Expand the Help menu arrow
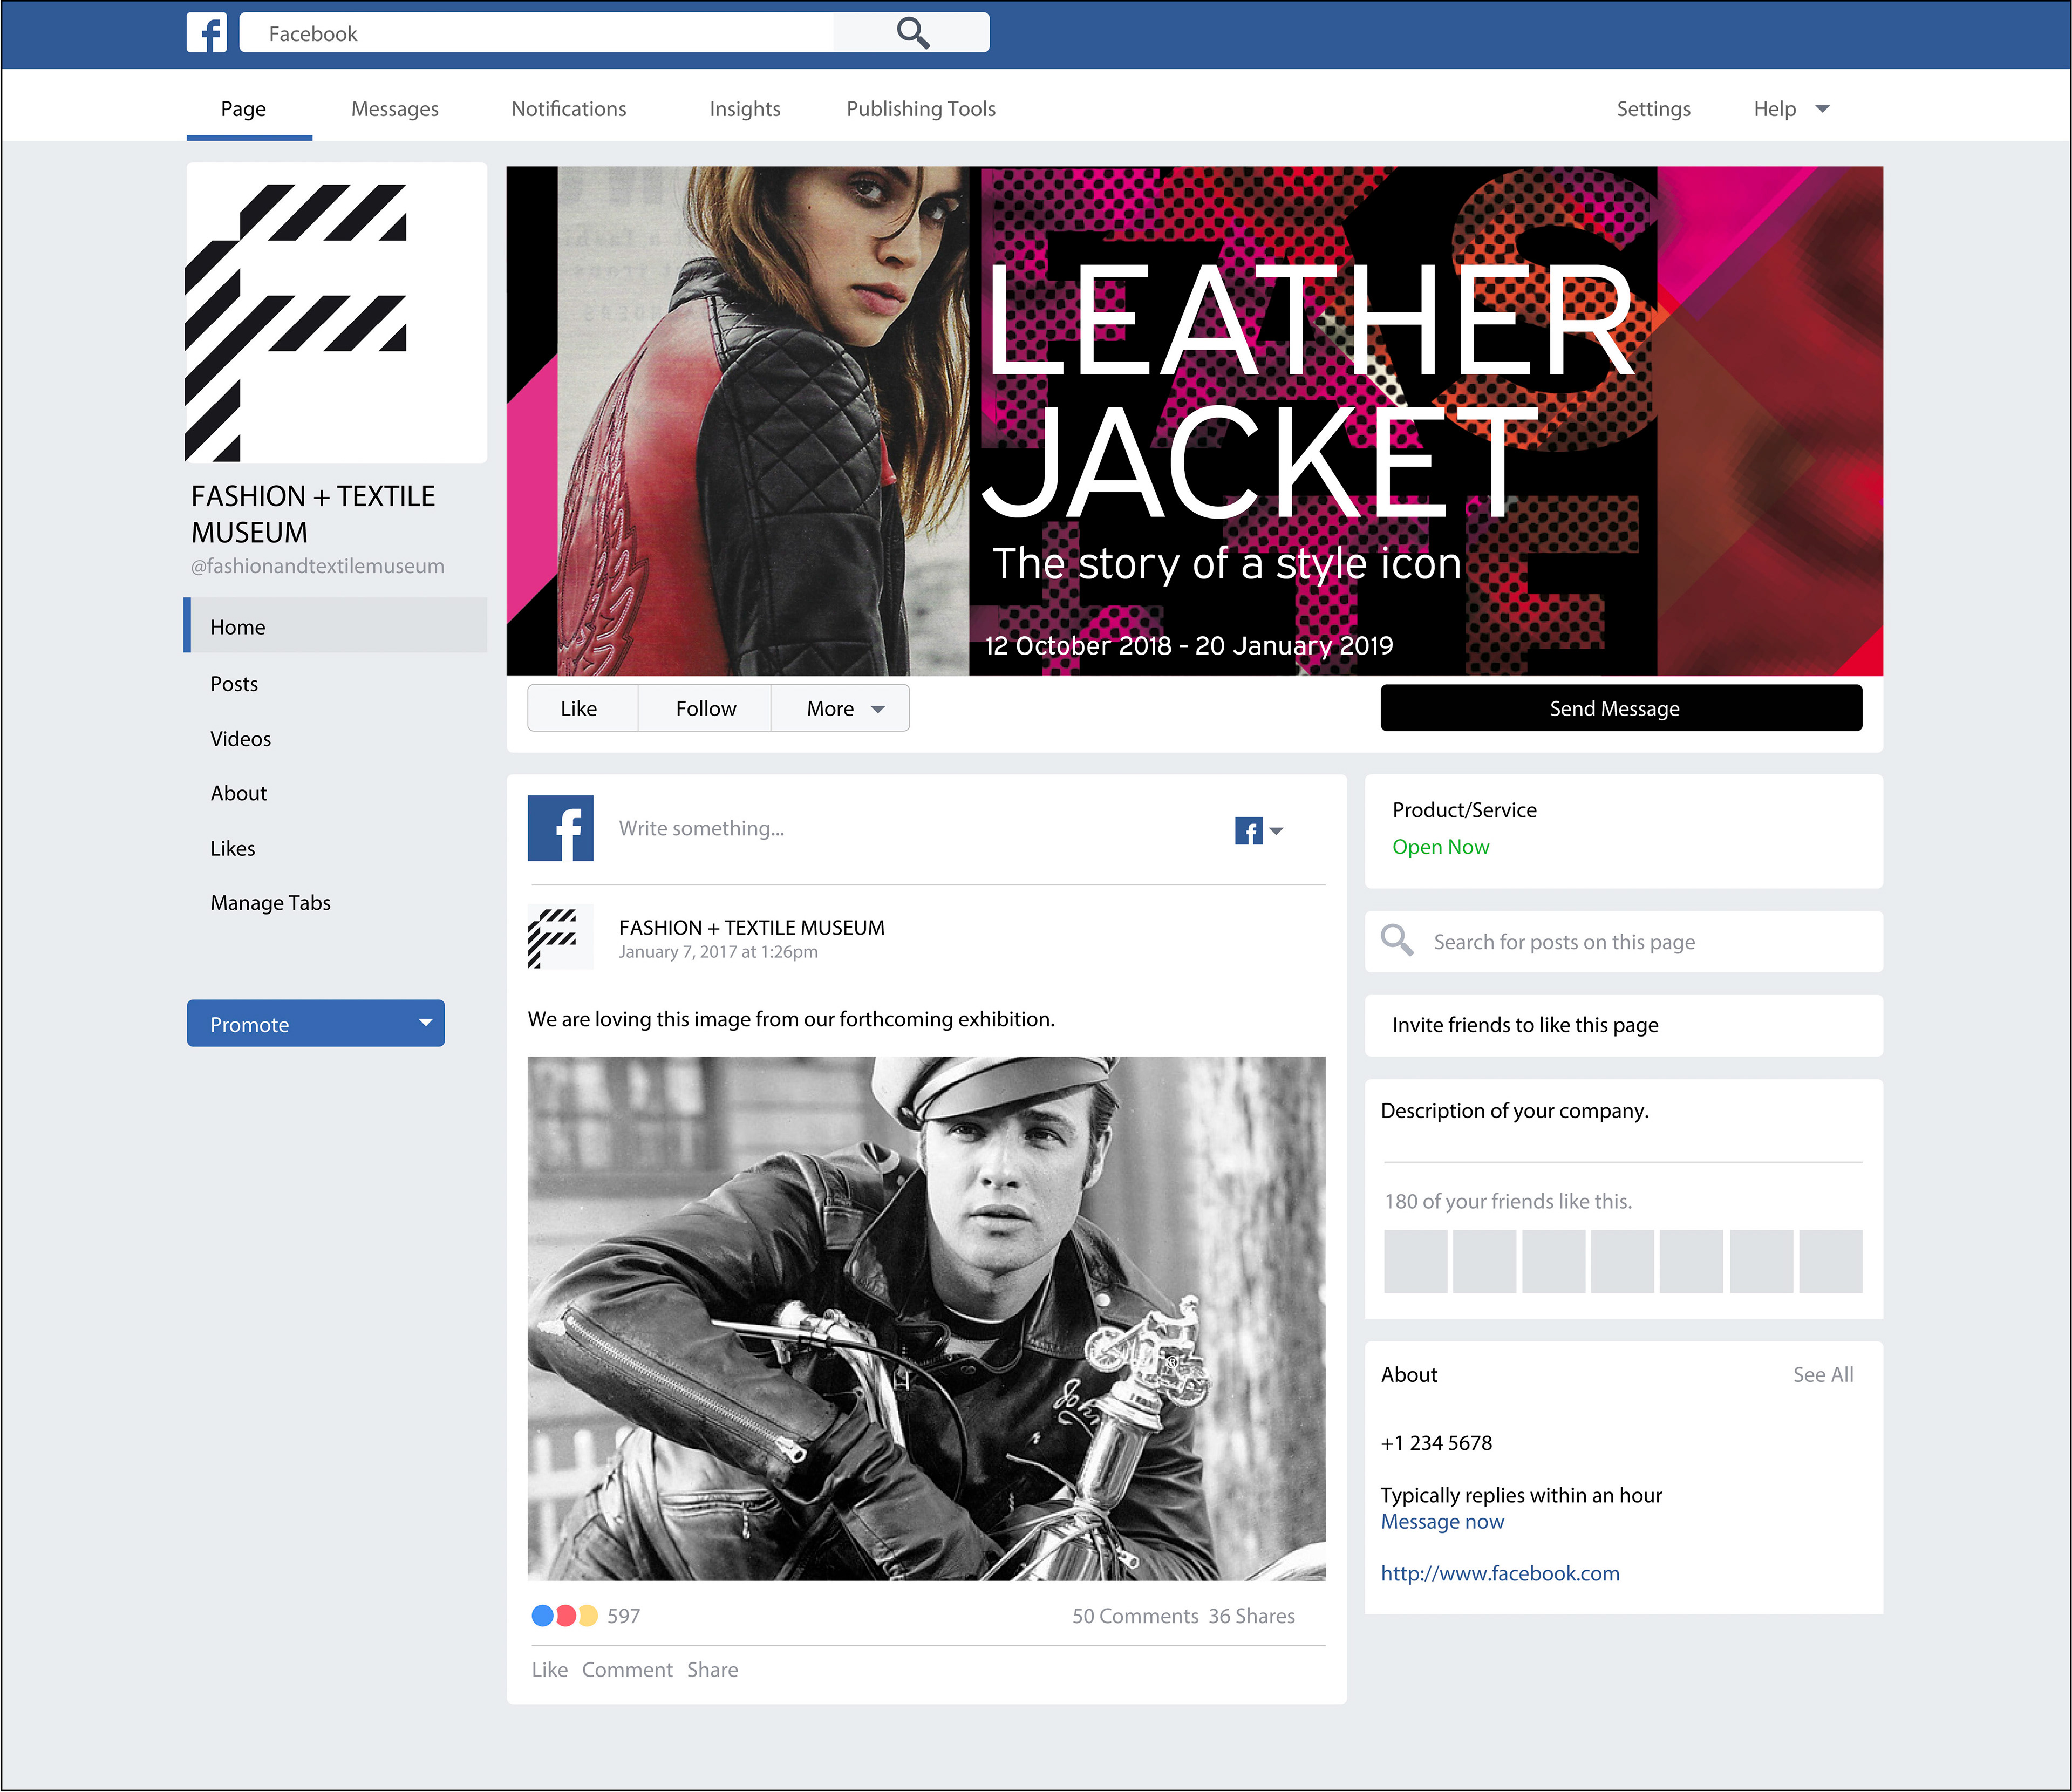The image size is (2072, 1792). point(1822,109)
